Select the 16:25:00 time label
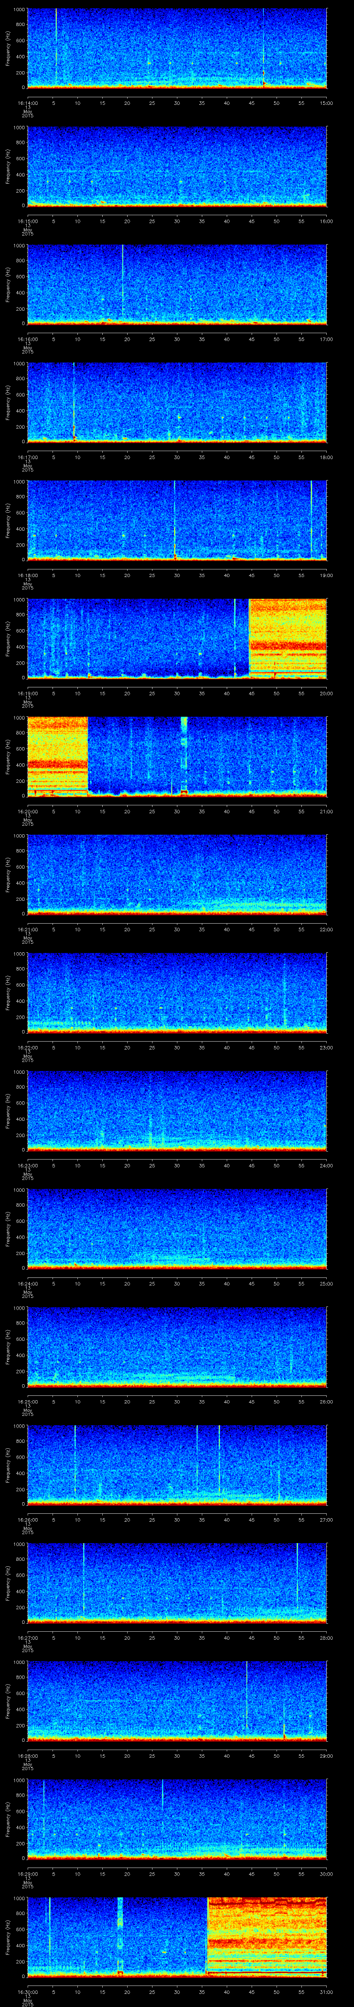 tap(27, 1401)
